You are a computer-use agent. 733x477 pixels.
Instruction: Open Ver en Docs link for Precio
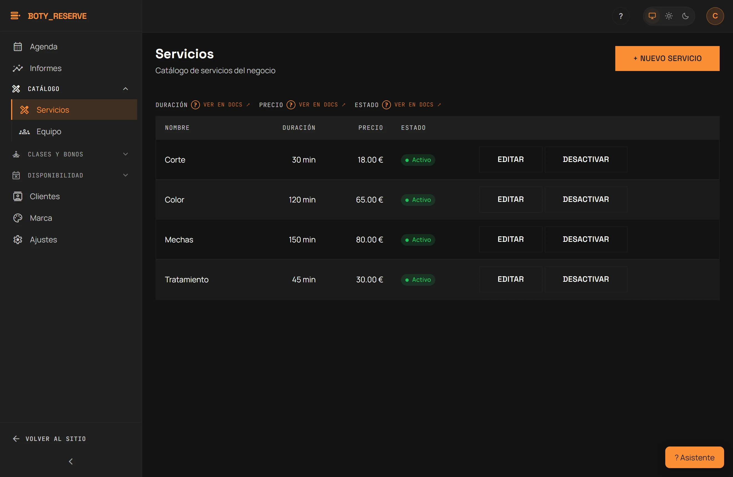coord(322,105)
